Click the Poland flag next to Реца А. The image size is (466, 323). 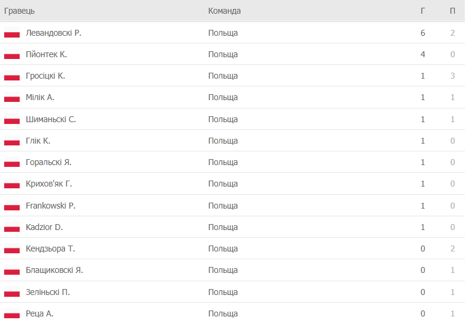click(12, 313)
